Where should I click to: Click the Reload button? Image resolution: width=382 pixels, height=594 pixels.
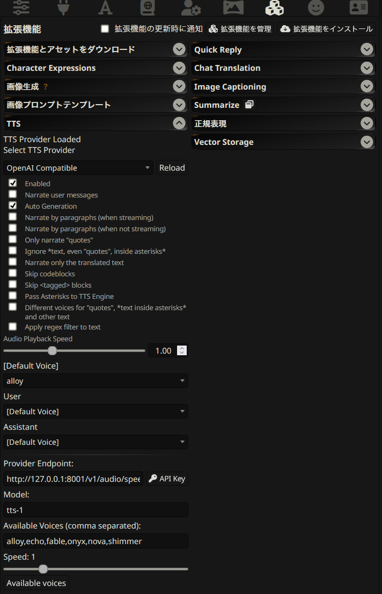point(172,168)
